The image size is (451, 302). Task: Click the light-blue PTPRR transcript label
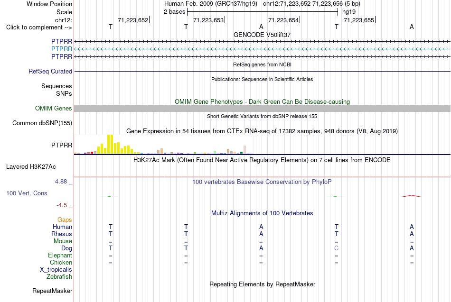point(62,49)
